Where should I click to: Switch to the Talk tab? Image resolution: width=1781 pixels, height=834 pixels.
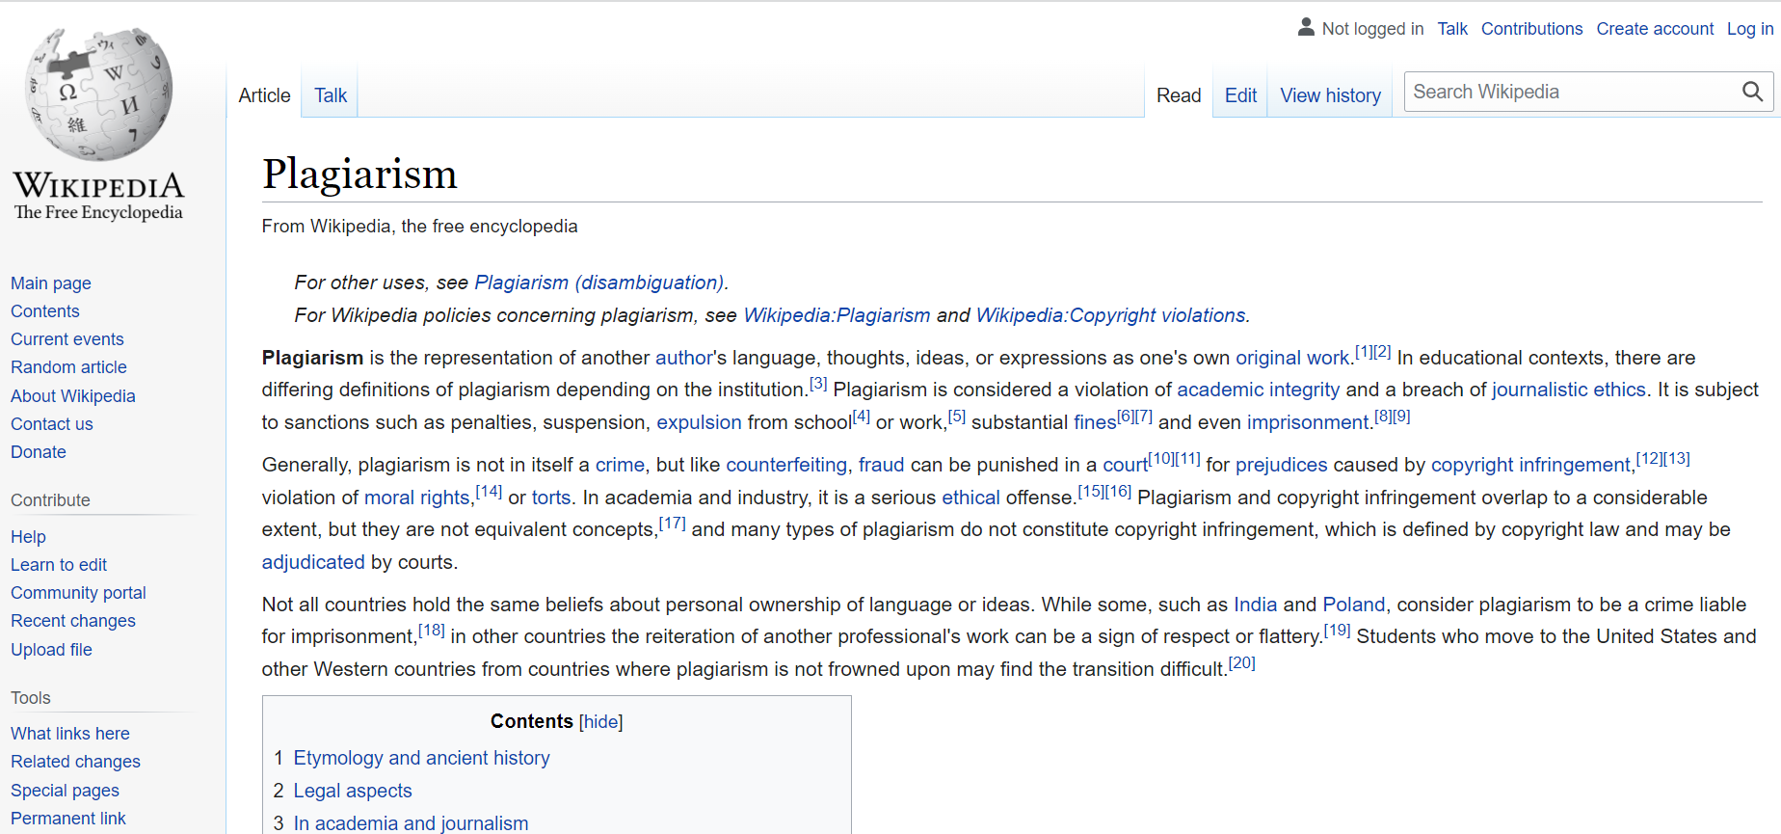click(330, 95)
